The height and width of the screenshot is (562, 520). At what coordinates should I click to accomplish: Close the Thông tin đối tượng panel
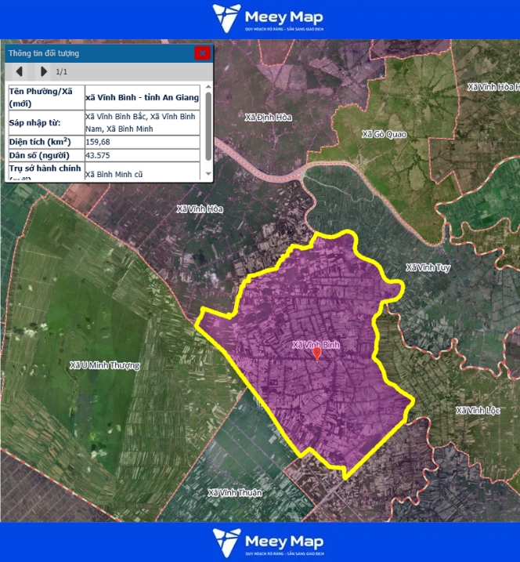[203, 53]
